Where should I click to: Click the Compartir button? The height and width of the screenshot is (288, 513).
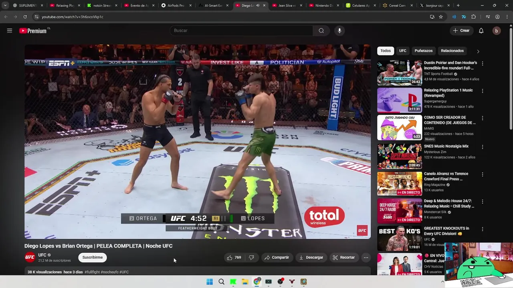[277, 258]
